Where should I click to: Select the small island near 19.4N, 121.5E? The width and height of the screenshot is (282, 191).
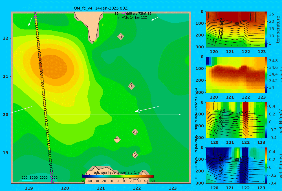click(117, 140)
